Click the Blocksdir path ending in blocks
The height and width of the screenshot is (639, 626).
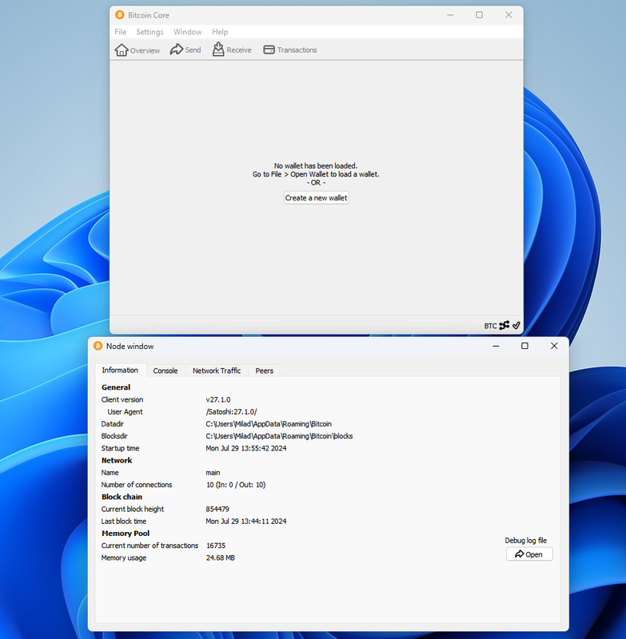click(x=279, y=436)
